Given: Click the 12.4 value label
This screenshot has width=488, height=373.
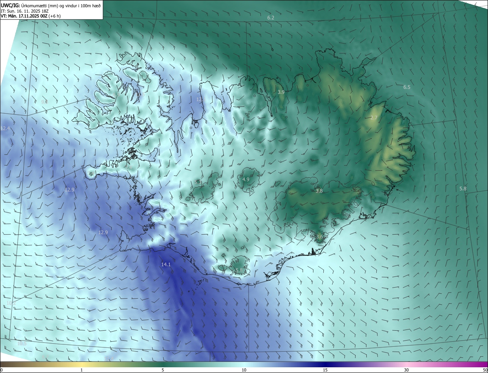Looking at the screenshot, I should tap(5, 129).
